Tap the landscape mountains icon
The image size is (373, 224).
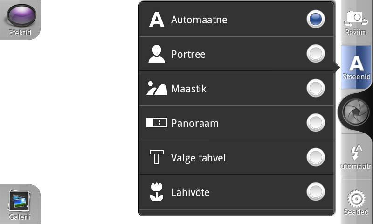tap(157, 88)
